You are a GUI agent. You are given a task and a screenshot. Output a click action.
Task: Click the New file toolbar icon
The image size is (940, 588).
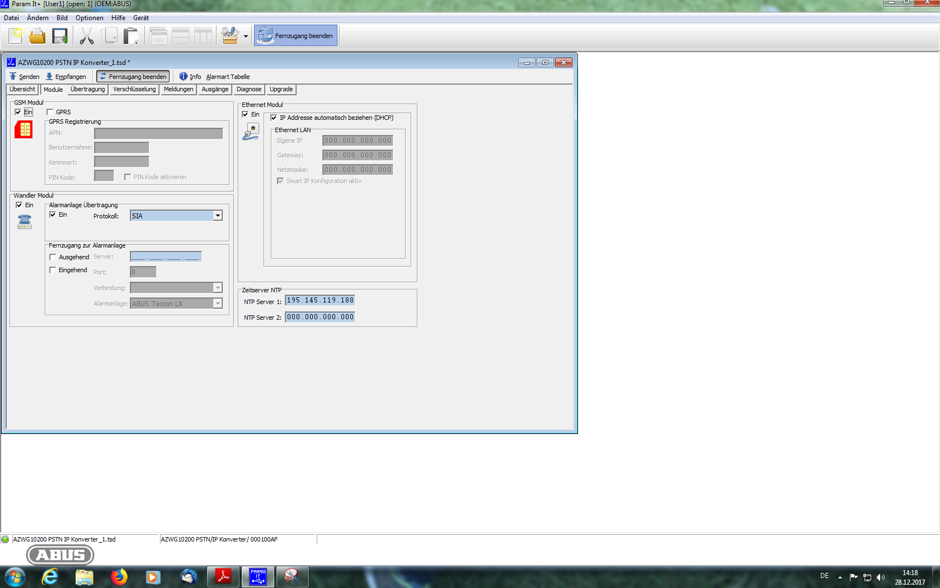16,36
